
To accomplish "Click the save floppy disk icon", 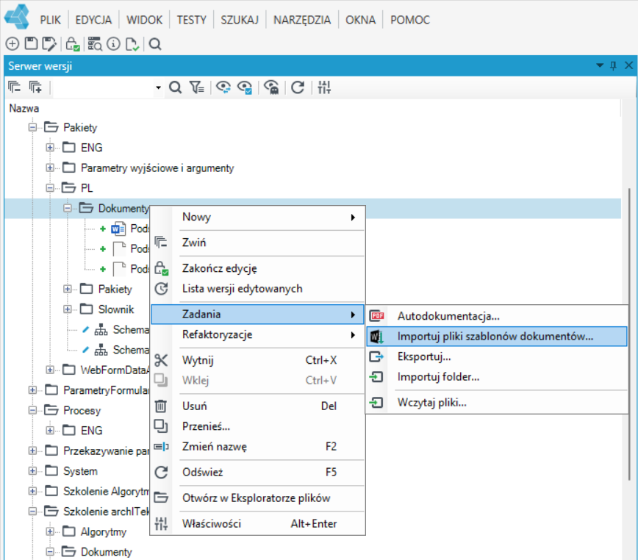I will 31,43.
